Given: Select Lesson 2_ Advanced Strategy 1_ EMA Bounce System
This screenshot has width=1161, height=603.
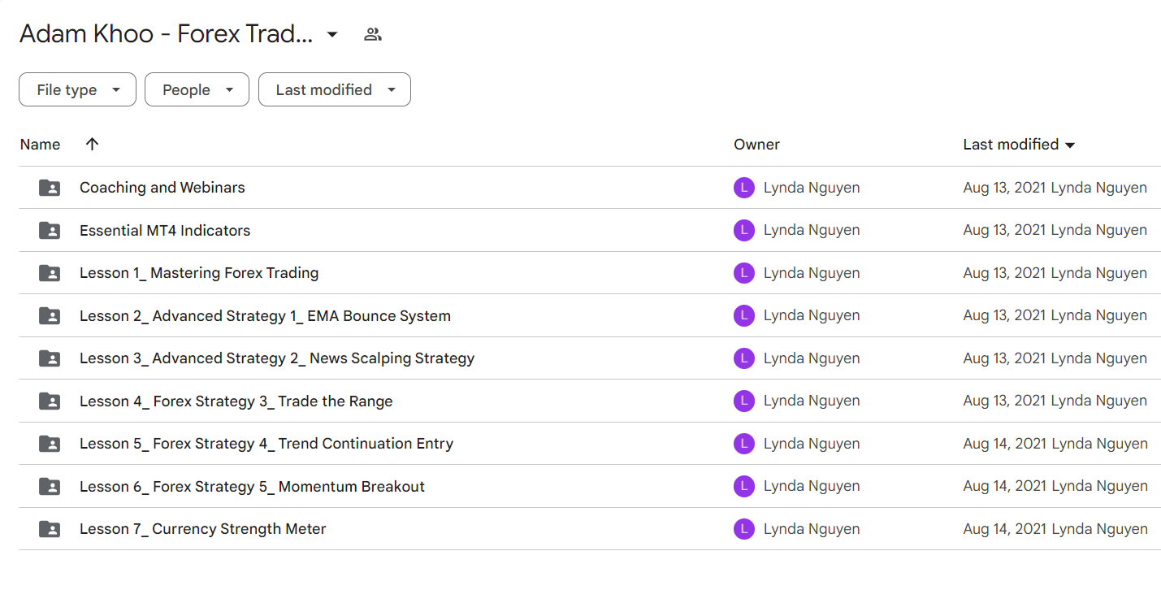Looking at the screenshot, I should tap(265, 316).
